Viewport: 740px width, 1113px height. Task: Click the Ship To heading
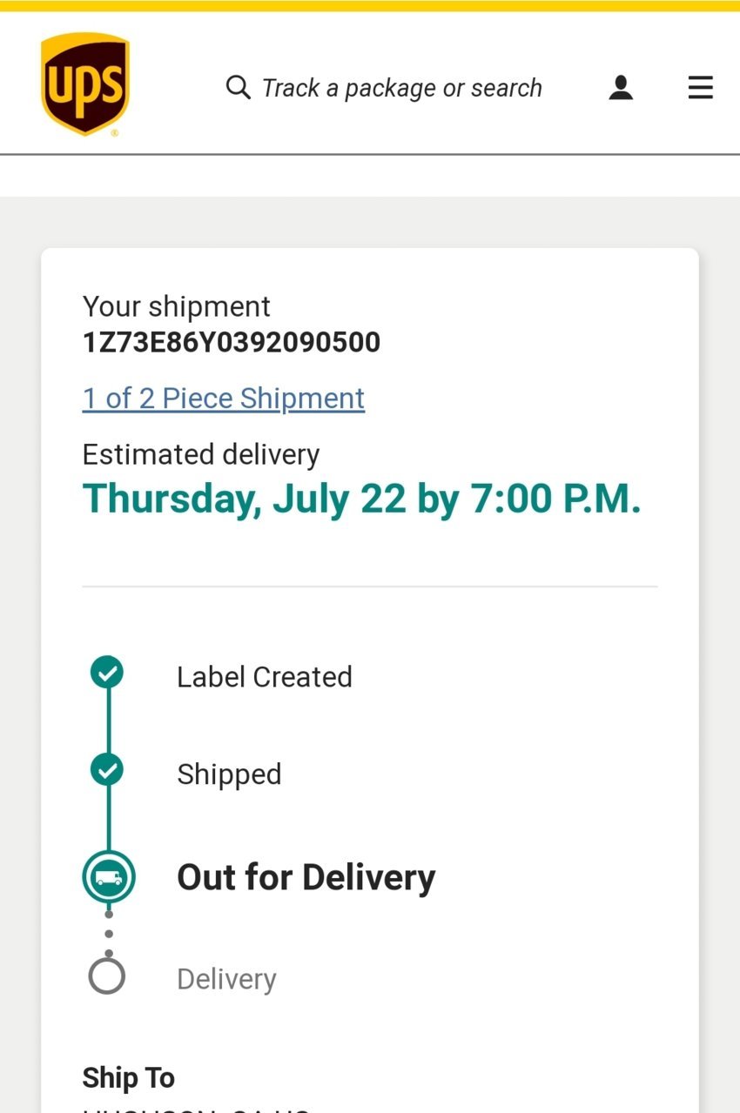(x=129, y=1078)
